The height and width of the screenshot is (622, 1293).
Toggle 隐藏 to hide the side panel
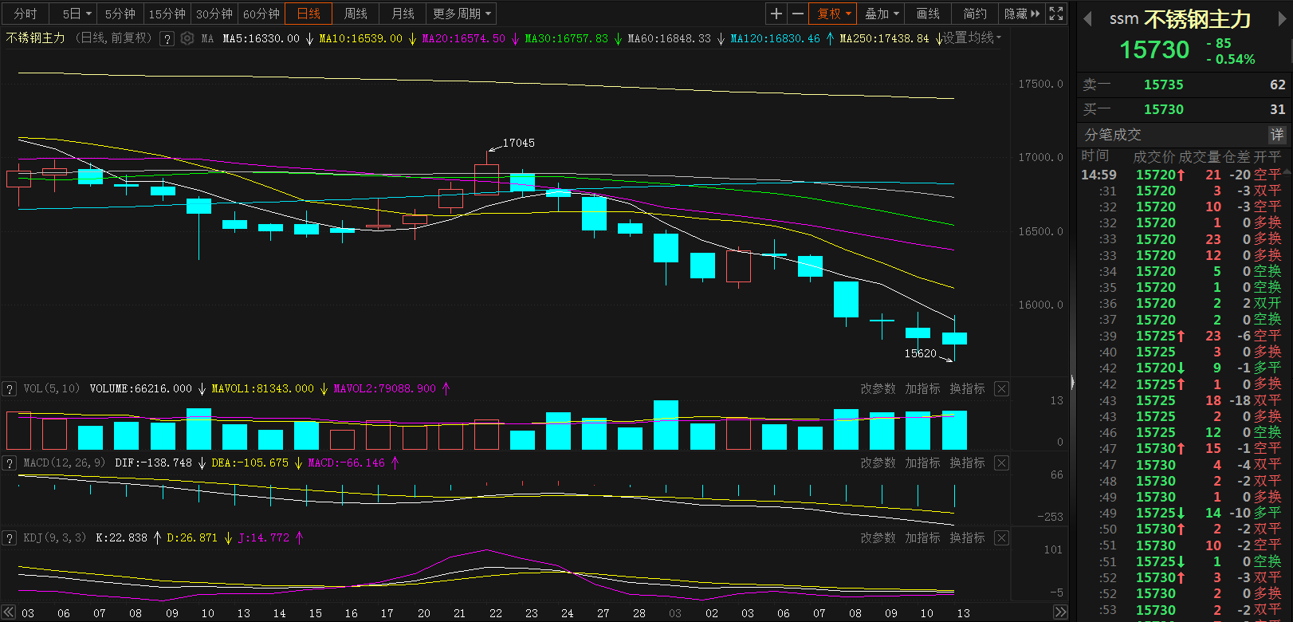[x=1021, y=14]
